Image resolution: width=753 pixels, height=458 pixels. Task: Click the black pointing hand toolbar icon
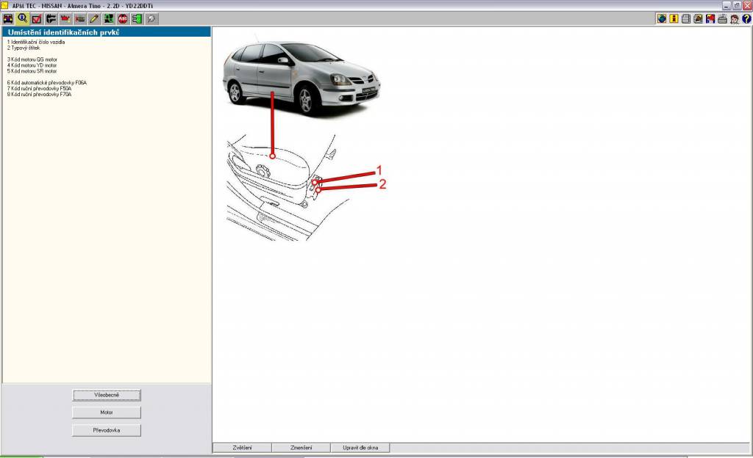(51, 19)
